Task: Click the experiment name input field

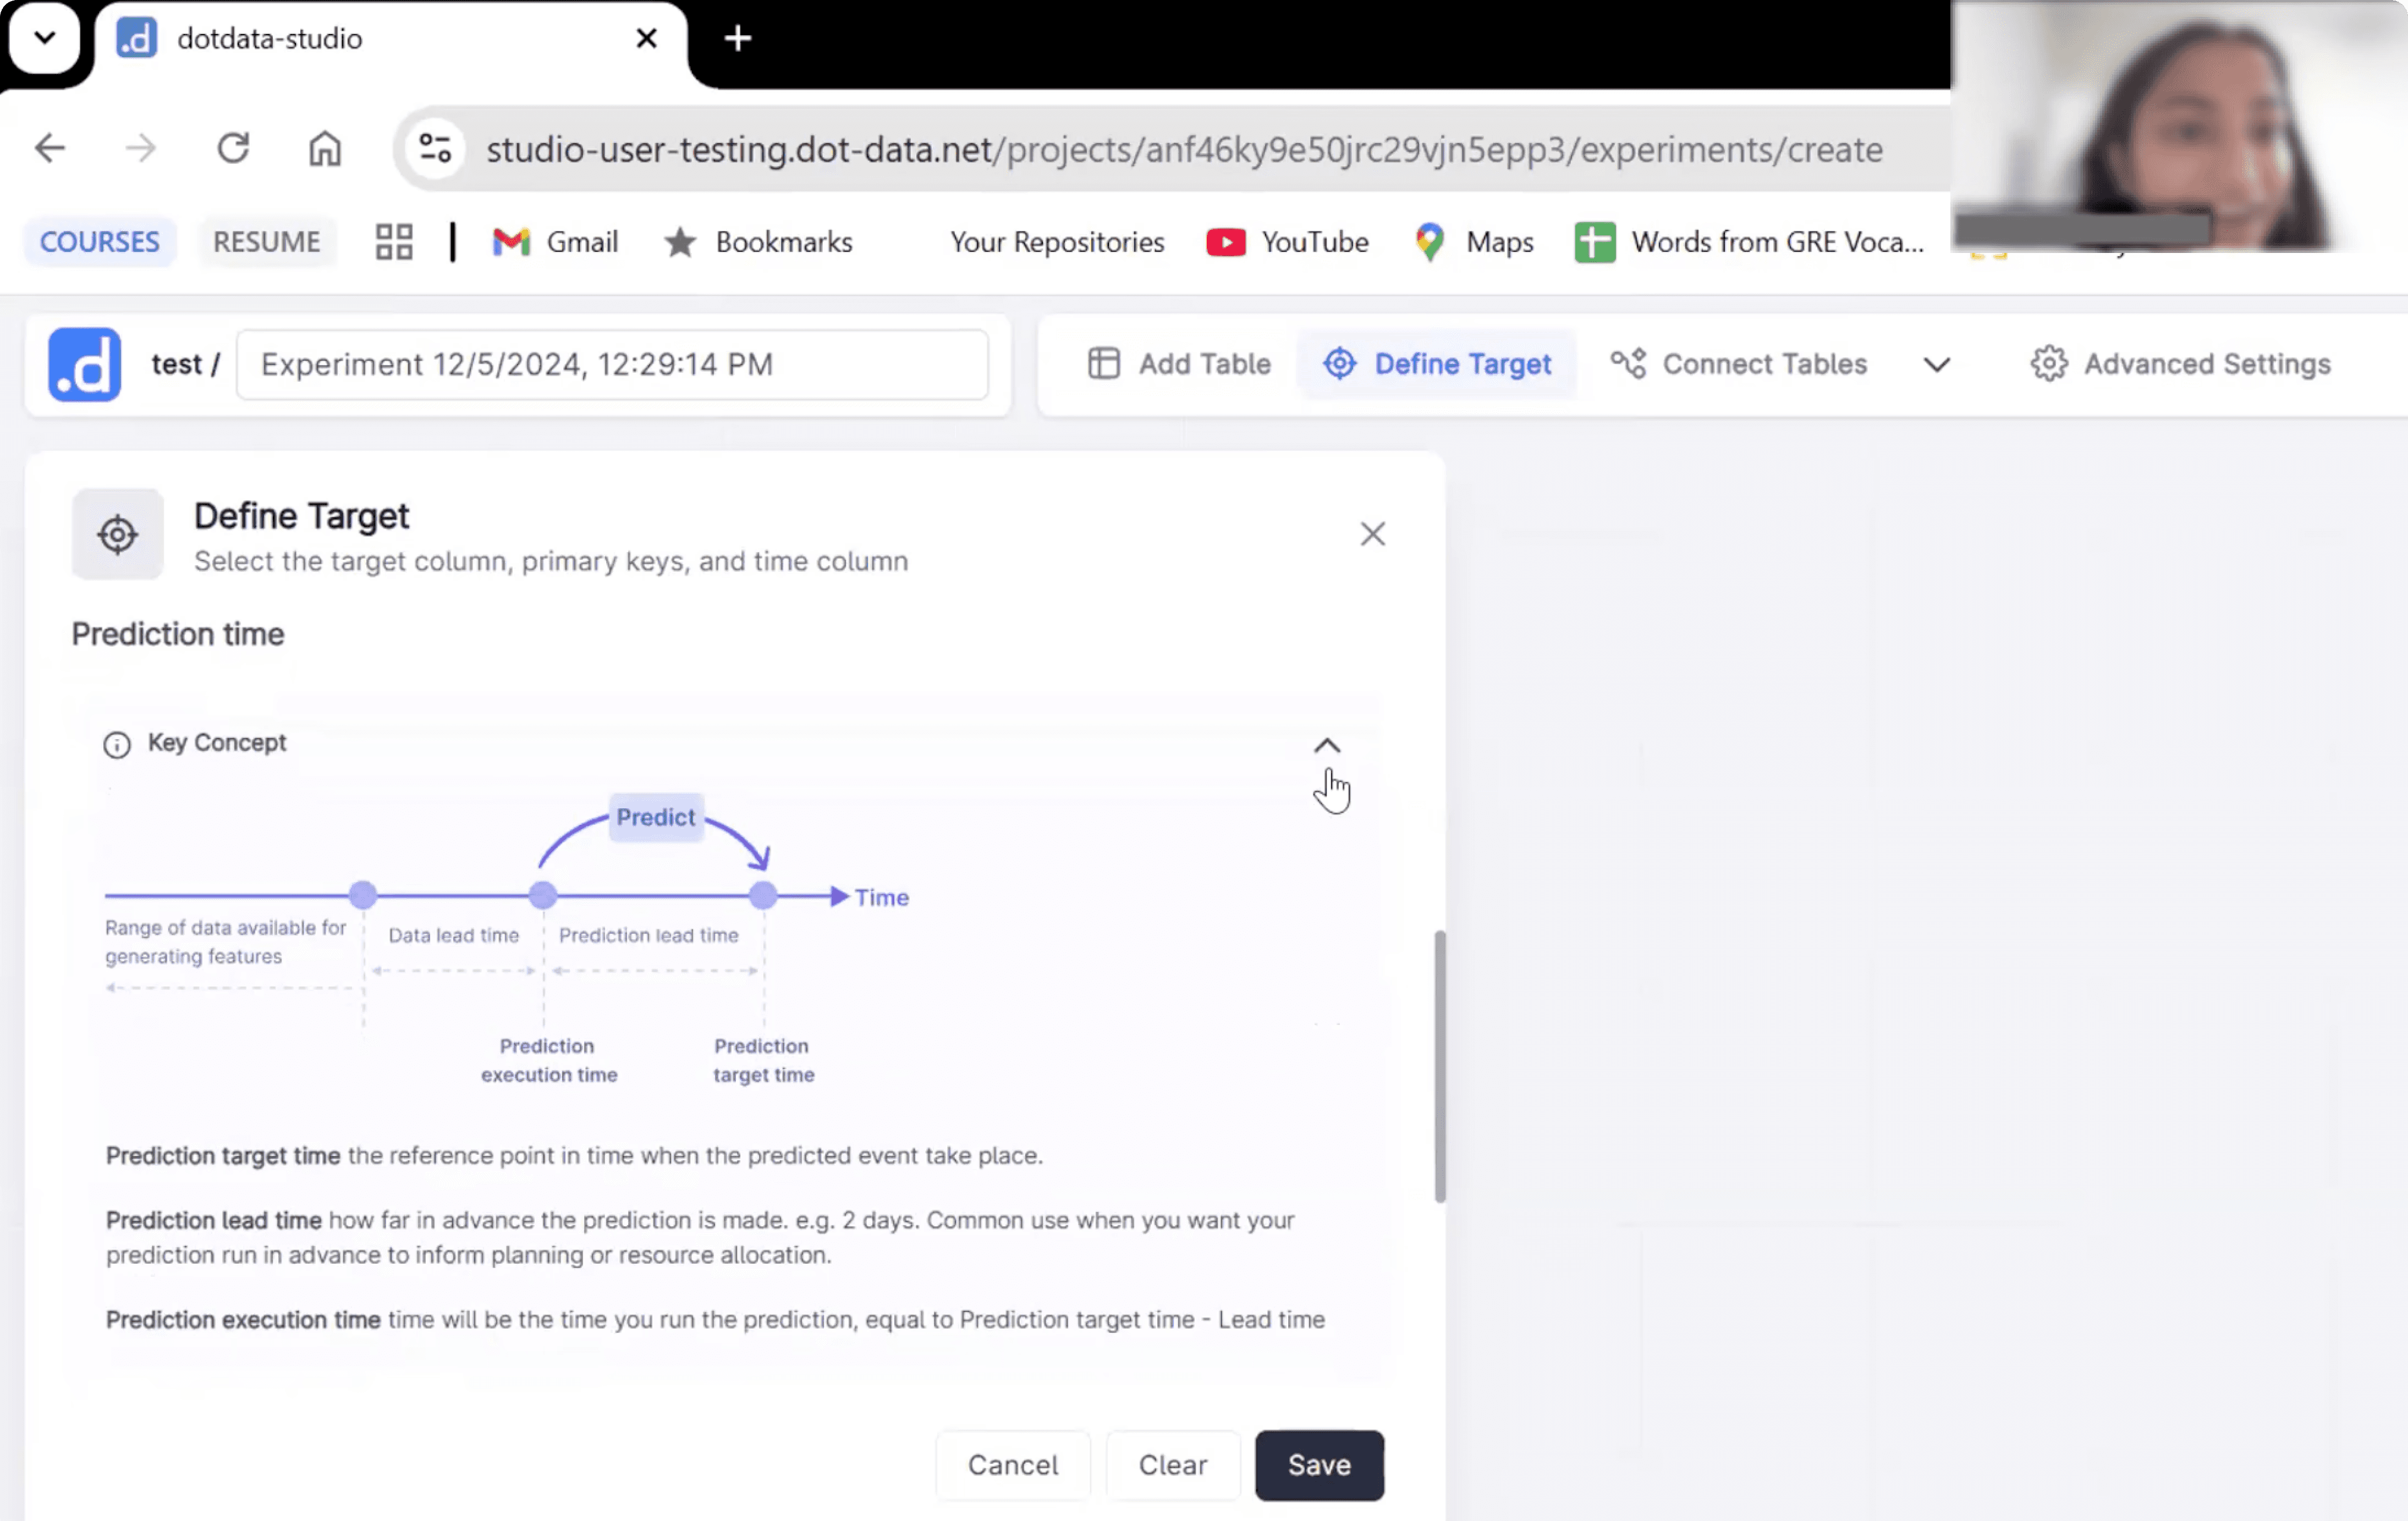Action: pyautogui.click(x=612, y=364)
